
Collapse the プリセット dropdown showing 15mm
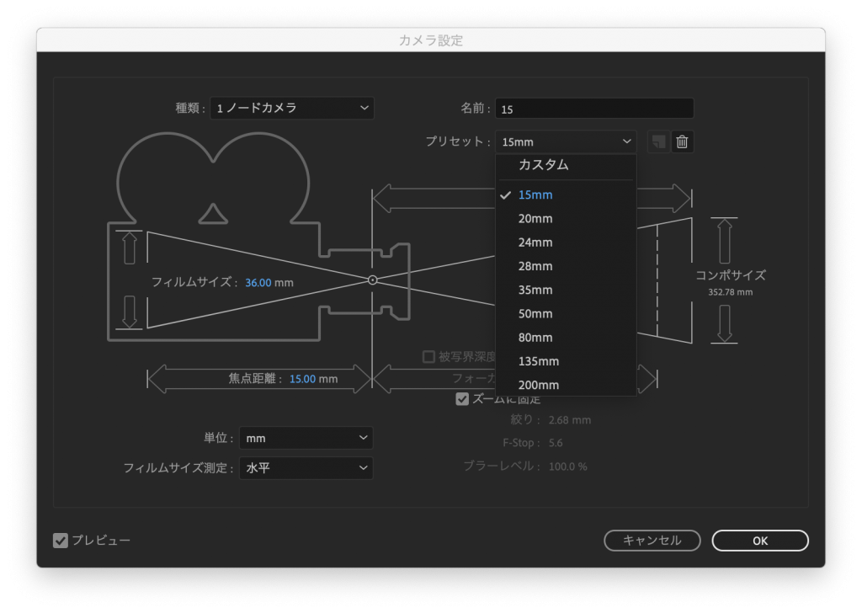click(x=566, y=141)
